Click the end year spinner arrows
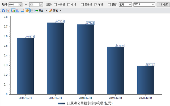The height and width of the screenshot is (106, 170). click(x=41, y=5)
